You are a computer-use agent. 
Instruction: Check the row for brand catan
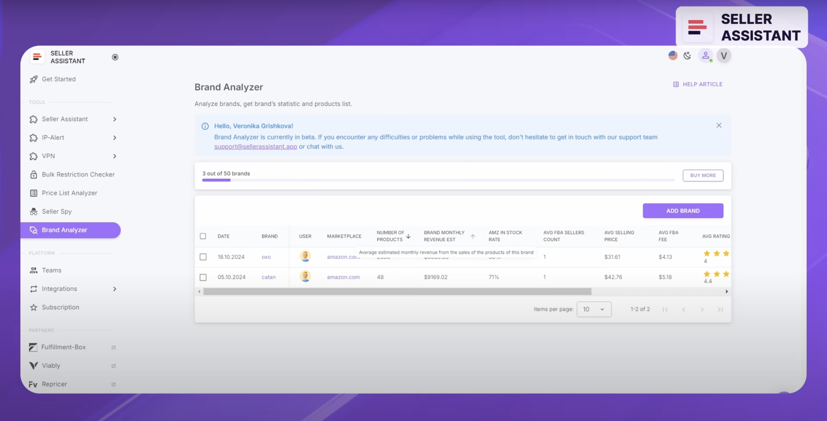pos(203,277)
